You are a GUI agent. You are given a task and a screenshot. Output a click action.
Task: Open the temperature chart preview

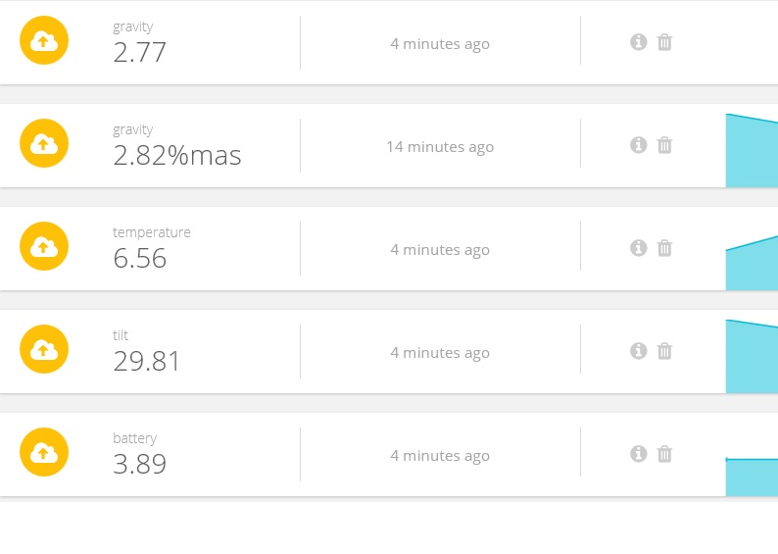752,265
